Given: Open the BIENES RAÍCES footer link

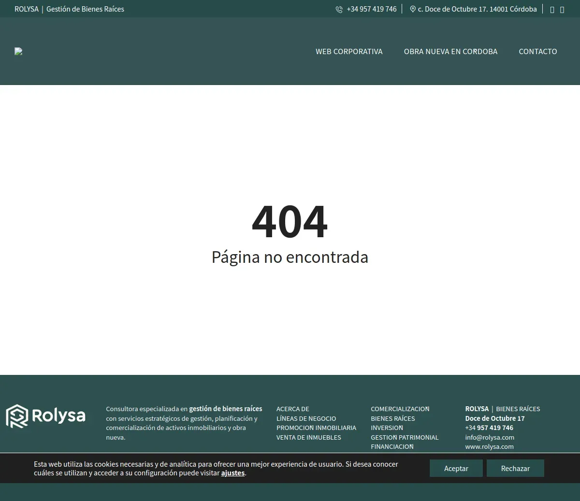Looking at the screenshot, I should [393, 418].
